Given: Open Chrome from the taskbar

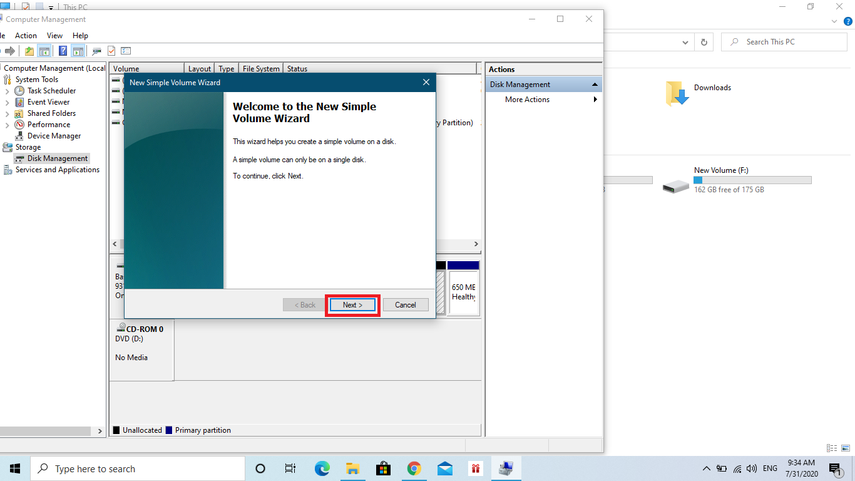Looking at the screenshot, I should [x=414, y=468].
